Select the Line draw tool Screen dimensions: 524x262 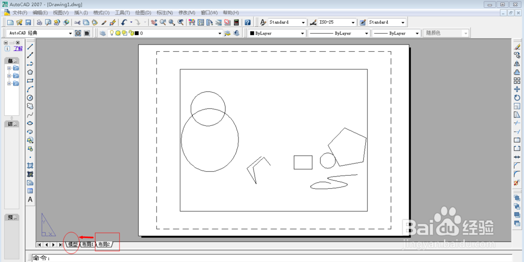pos(30,47)
